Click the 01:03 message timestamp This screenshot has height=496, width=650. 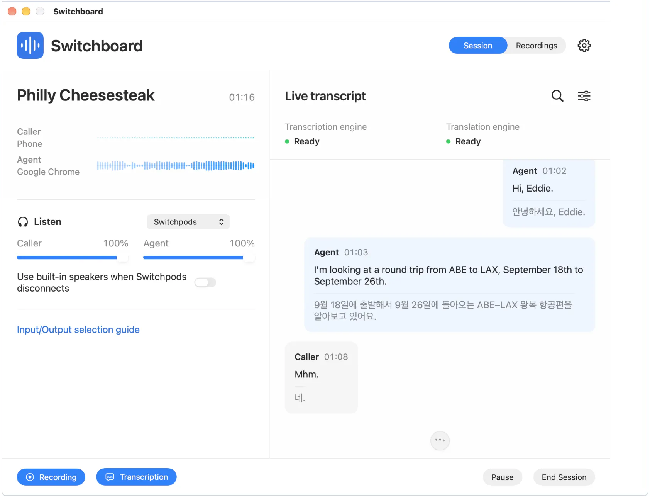356,252
